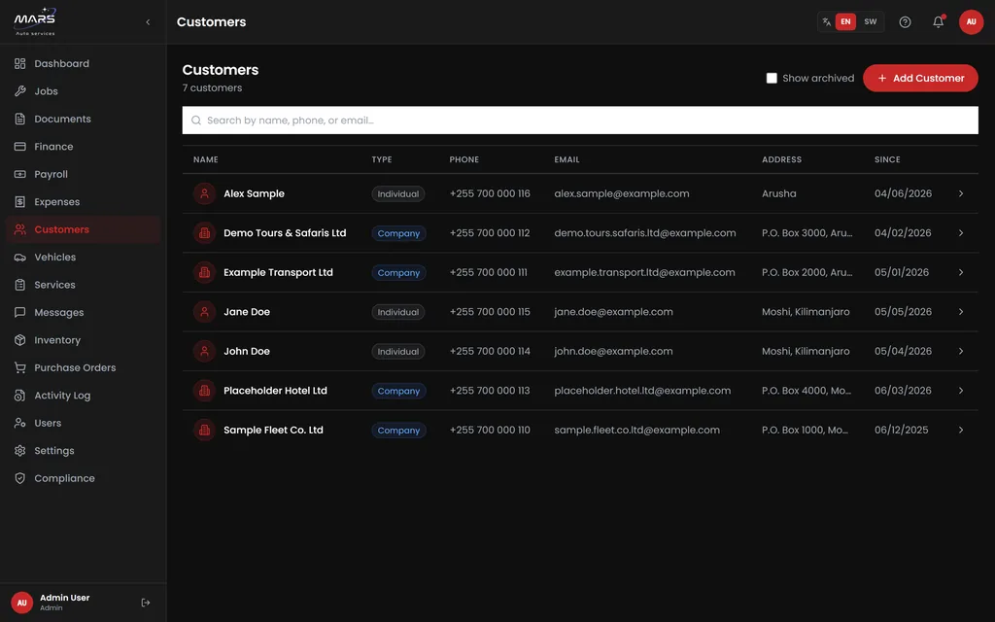Open the notifications bell
Image resolution: width=995 pixels, height=622 pixels.
[938, 21]
